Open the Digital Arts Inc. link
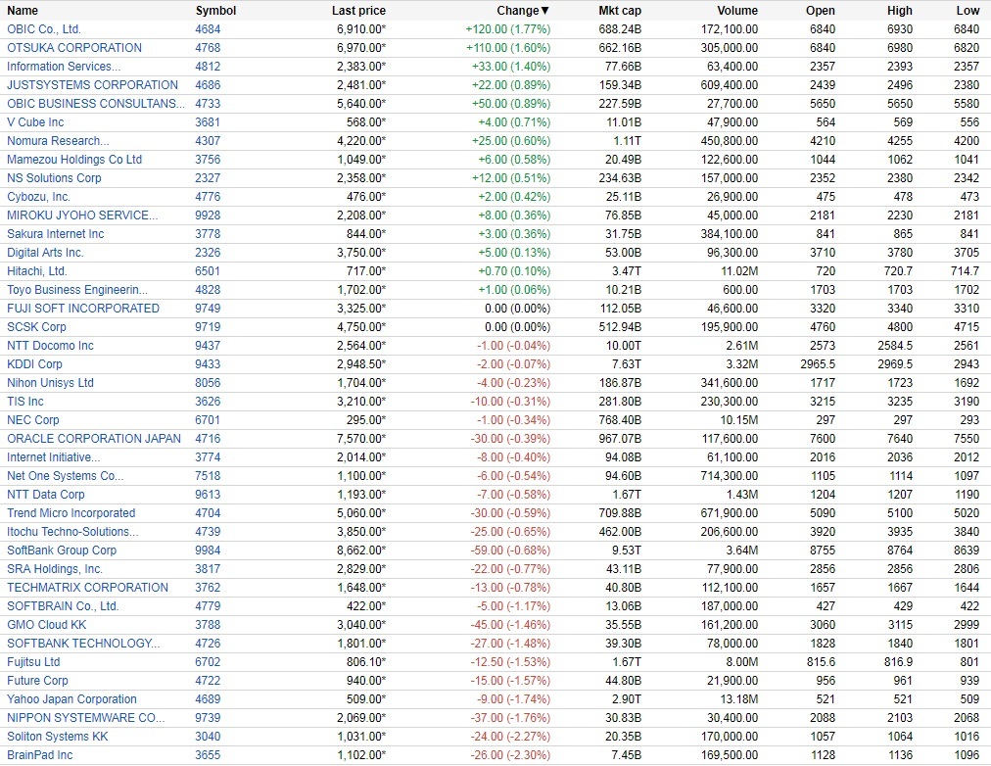The image size is (991, 766). point(45,253)
